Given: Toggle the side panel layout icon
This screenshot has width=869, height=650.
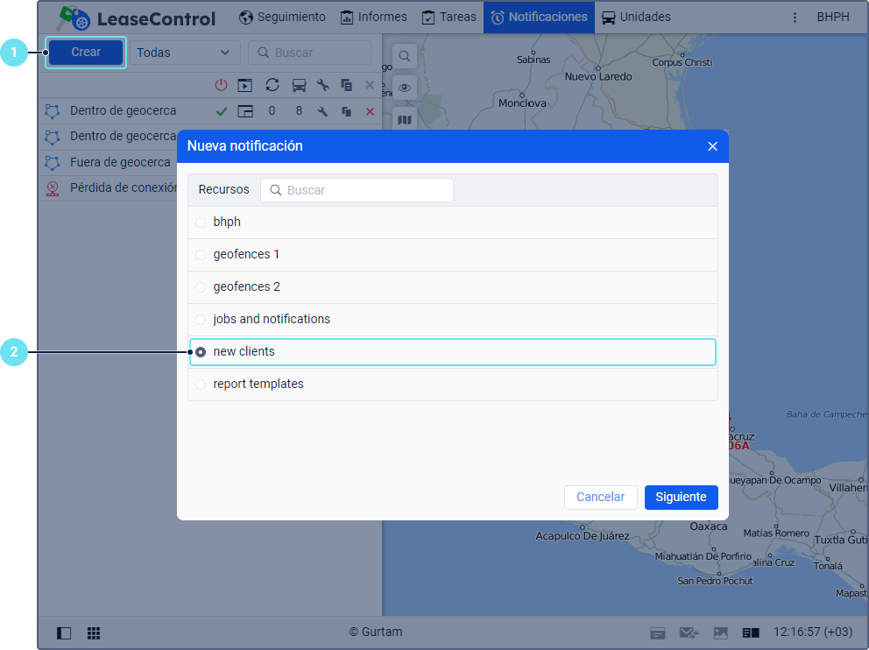Looking at the screenshot, I should tap(64, 632).
